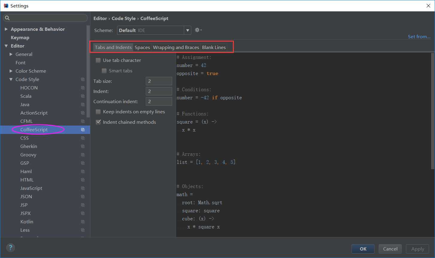
Task: Click copy icon on CFML row
Action: (83, 121)
